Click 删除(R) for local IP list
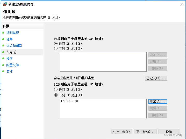Viewport: 186px width, 139px height. [158, 68]
